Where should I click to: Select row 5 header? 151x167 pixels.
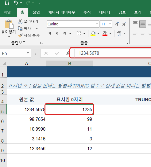(3, 109)
